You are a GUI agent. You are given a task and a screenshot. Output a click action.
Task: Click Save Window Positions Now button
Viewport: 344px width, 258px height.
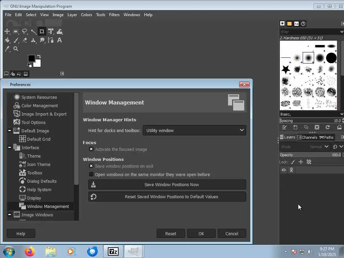pyautogui.click(x=167, y=184)
